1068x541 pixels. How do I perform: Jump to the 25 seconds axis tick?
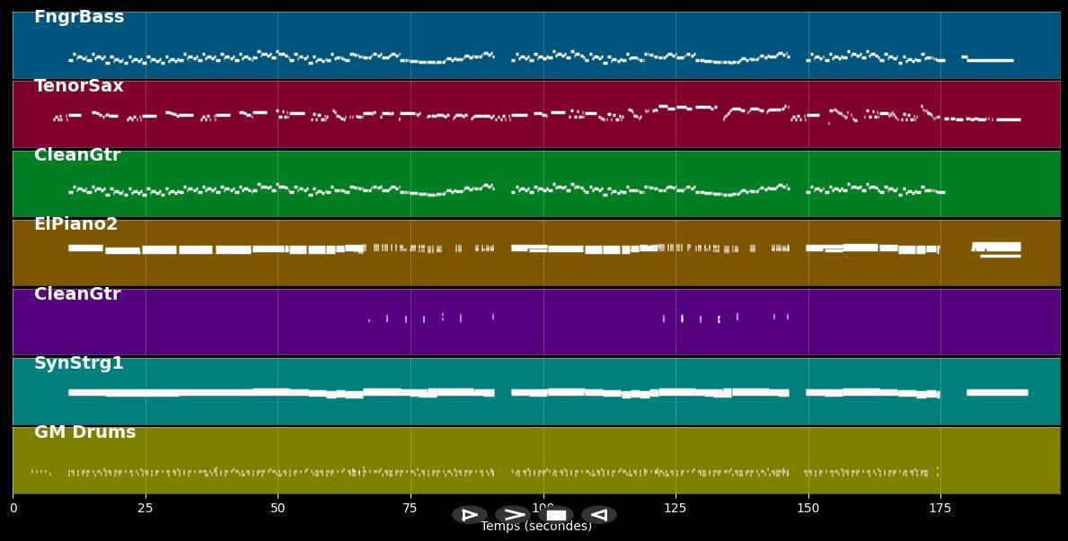(146, 509)
